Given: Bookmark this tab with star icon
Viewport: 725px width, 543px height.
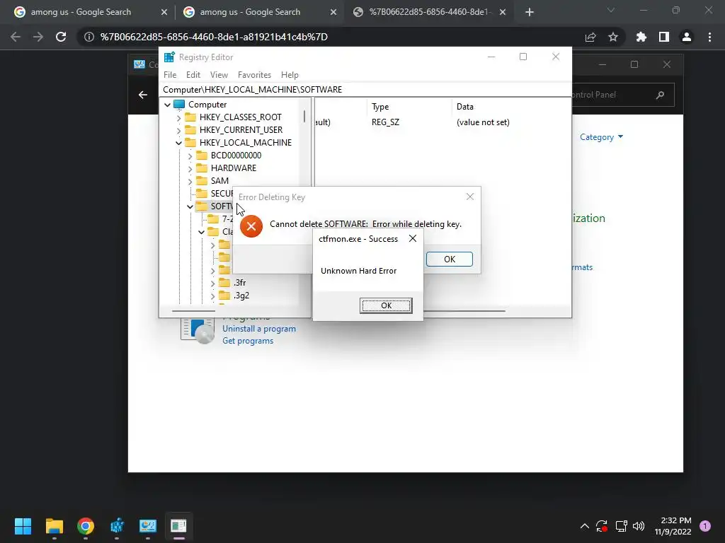Looking at the screenshot, I should [613, 37].
